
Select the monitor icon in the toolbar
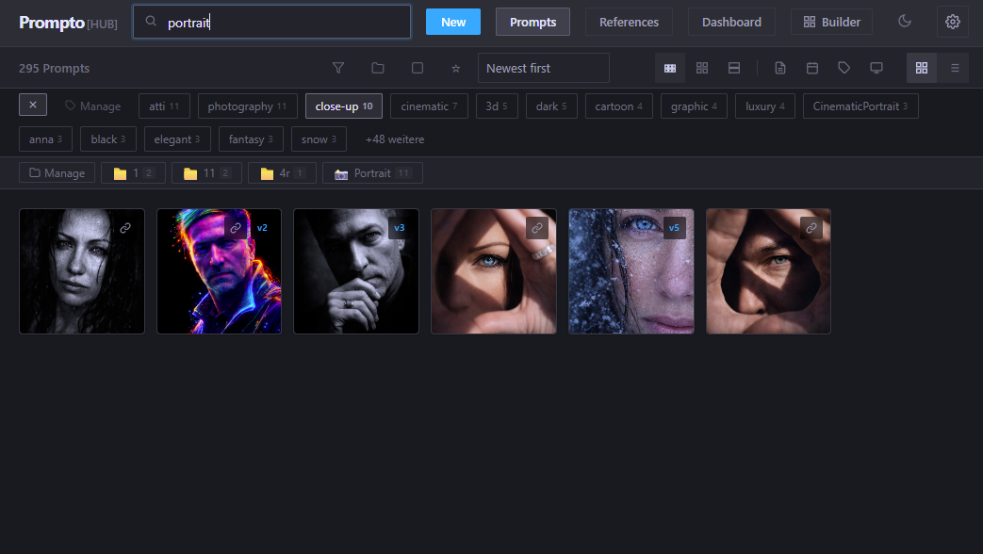pos(877,68)
